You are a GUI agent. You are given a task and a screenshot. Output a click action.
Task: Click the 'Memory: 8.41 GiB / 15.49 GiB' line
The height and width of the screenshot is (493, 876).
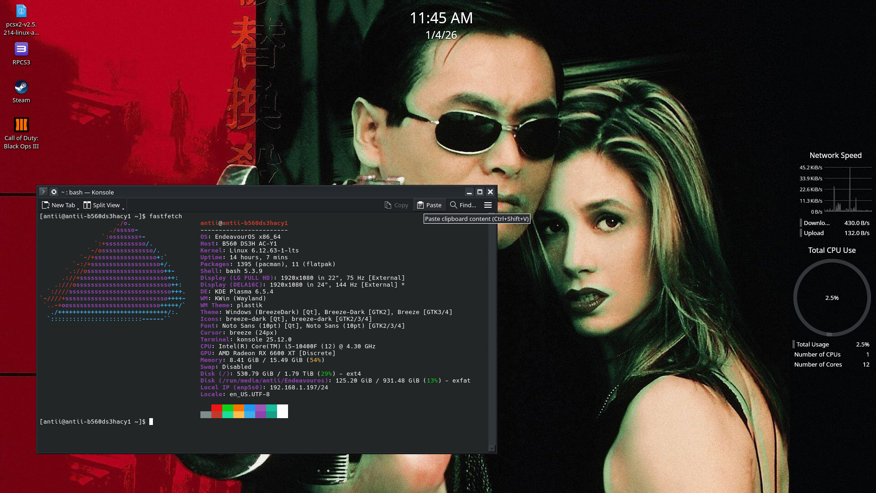point(262,360)
